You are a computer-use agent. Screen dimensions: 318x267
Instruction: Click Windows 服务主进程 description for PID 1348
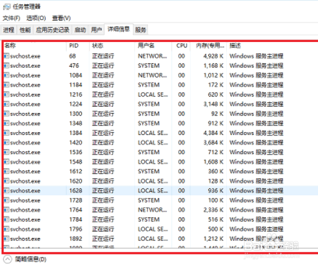pos(256,123)
